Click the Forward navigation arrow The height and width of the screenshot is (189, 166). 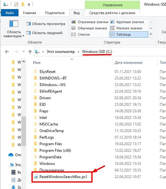[16, 52]
